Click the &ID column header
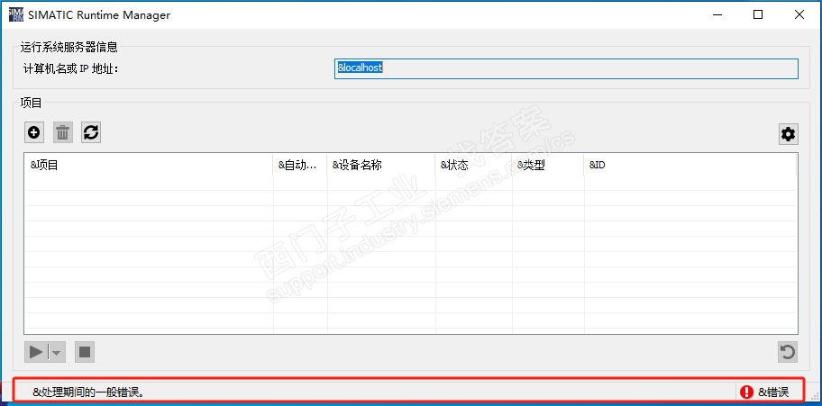 (x=690, y=165)
